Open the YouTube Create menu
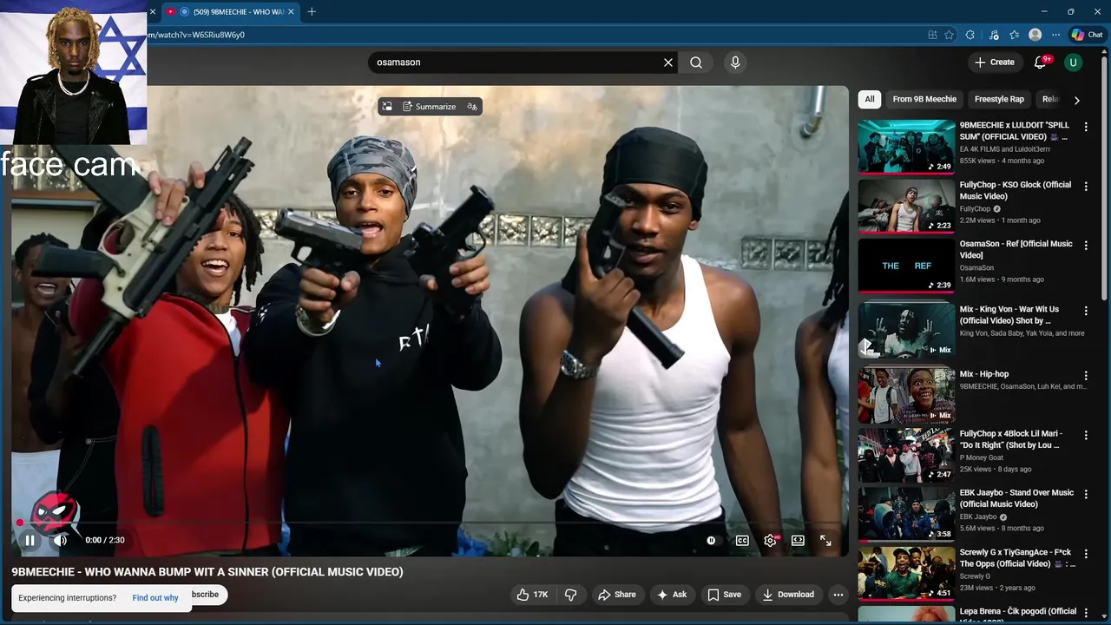The width and height of the screenshot is (1111, 625). pos(995,62)
